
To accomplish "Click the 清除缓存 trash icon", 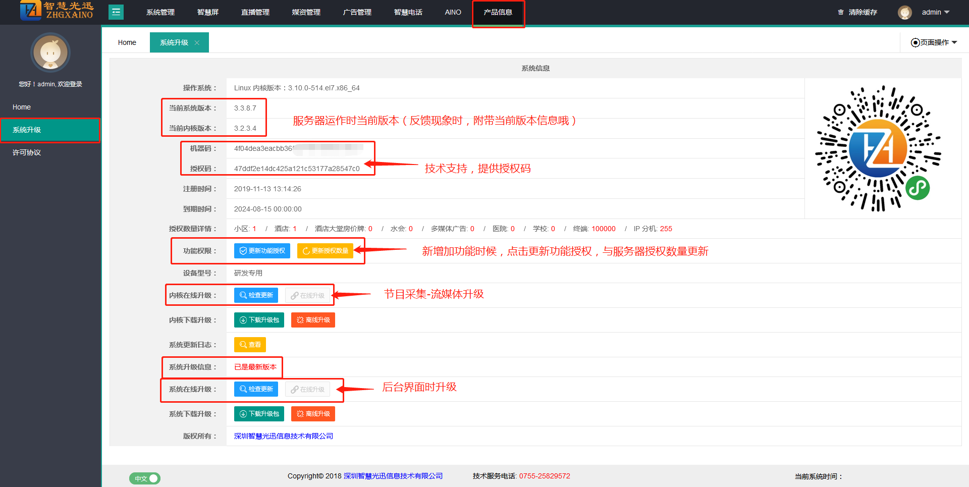I will pos(840,12).
